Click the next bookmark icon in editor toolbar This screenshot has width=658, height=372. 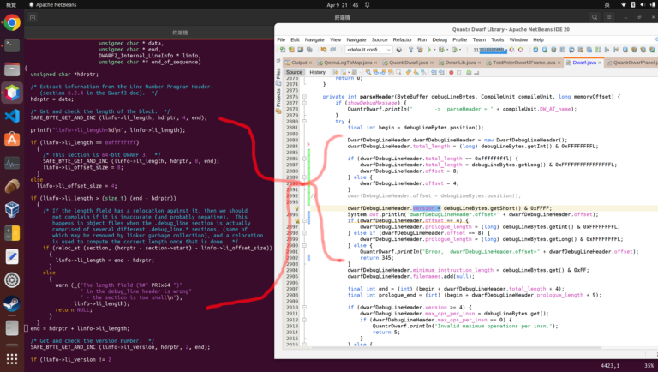click(416, 72)
